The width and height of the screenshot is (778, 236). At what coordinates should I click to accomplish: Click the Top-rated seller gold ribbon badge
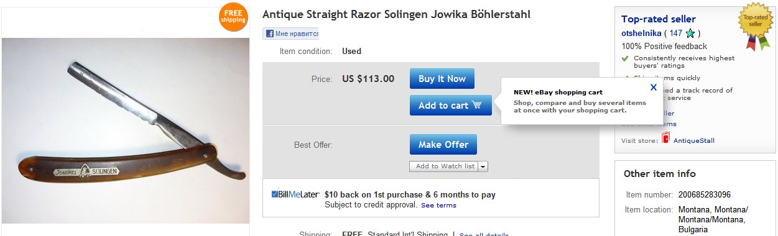click(755, 27)
